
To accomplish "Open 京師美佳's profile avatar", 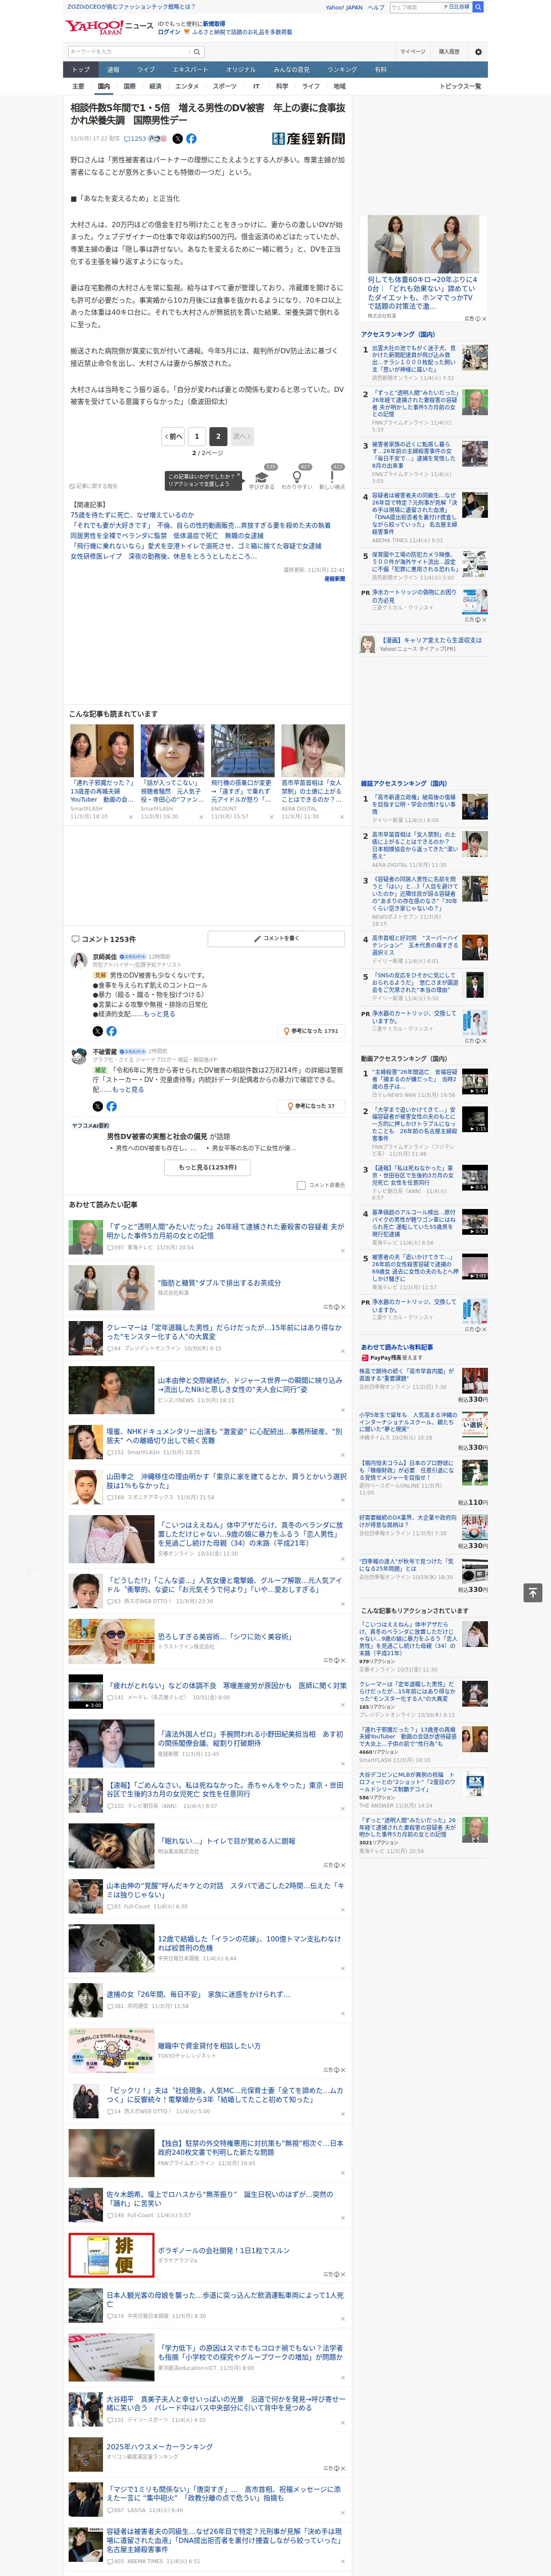I will tap(78, 961).
